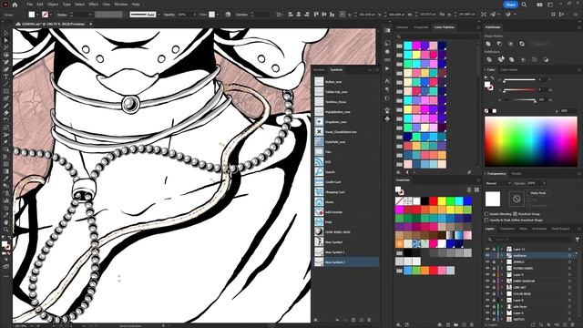Open the search magnifier beside Share

click(x=524, y=5)
